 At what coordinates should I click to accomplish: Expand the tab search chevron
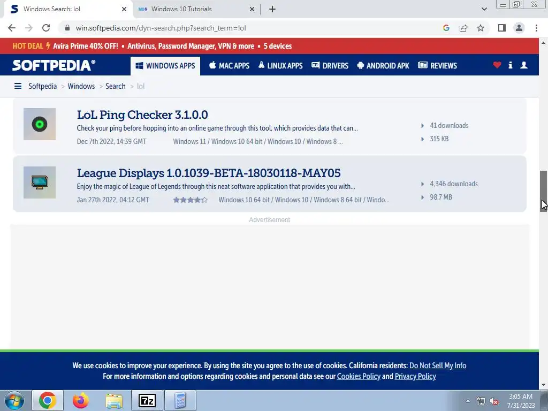(x=484, y=9)
